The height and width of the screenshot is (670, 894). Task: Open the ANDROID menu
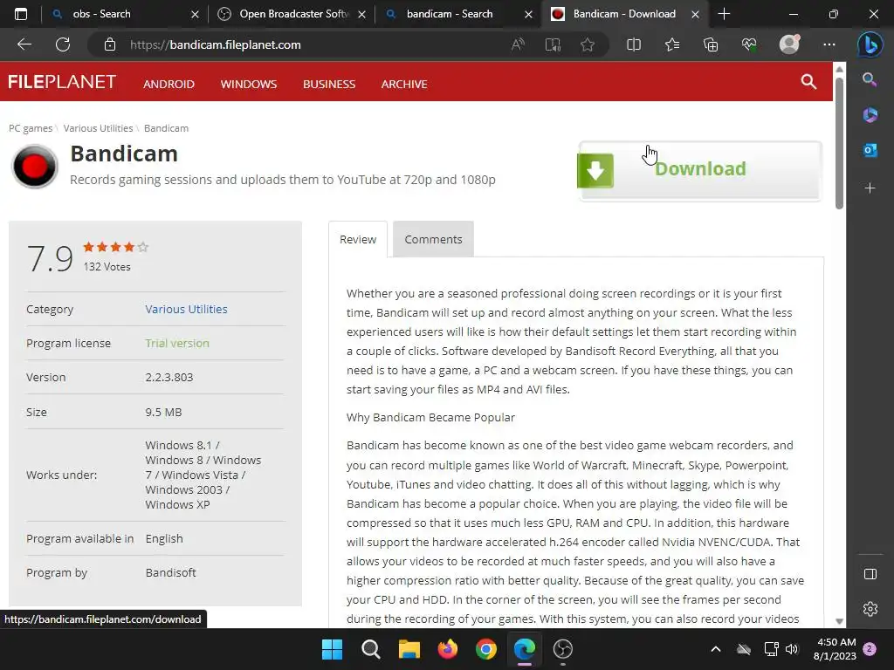coord(168,84)
